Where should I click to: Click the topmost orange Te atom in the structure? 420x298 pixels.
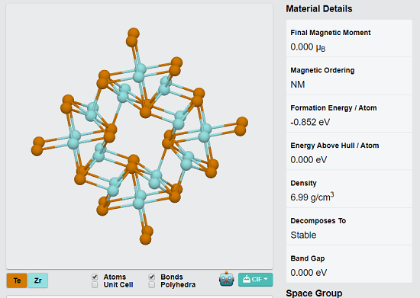point(134,34)
